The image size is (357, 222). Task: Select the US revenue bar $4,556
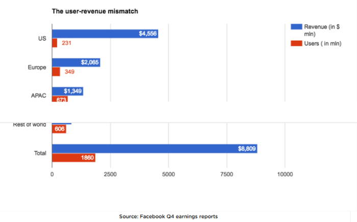105,34
